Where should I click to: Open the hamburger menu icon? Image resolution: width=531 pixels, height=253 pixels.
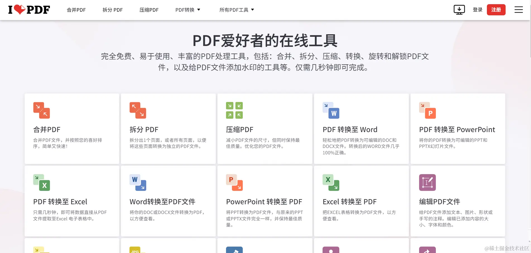click(x=518, y=10)
